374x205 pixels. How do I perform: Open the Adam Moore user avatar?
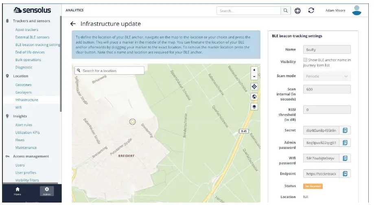pos(357,11)
